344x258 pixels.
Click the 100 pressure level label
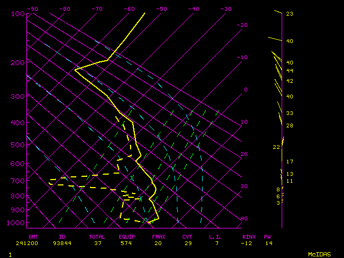(x=17, y=13)
